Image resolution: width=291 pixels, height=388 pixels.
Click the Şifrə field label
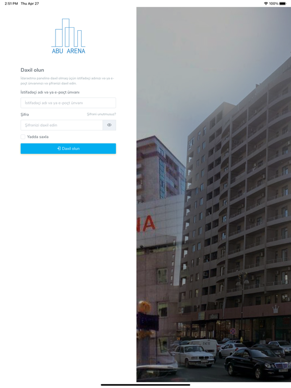[25, 115]
